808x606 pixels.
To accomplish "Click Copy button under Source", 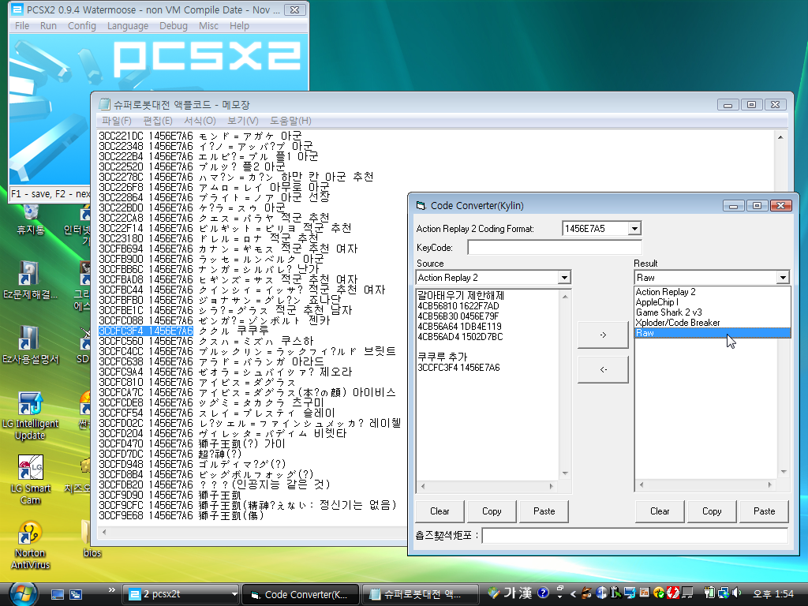I will click(492, 511).
